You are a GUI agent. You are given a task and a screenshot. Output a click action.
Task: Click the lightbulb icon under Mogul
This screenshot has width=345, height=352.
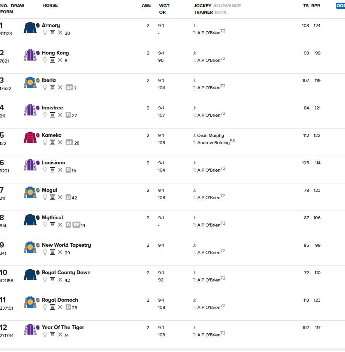point(45,198)
